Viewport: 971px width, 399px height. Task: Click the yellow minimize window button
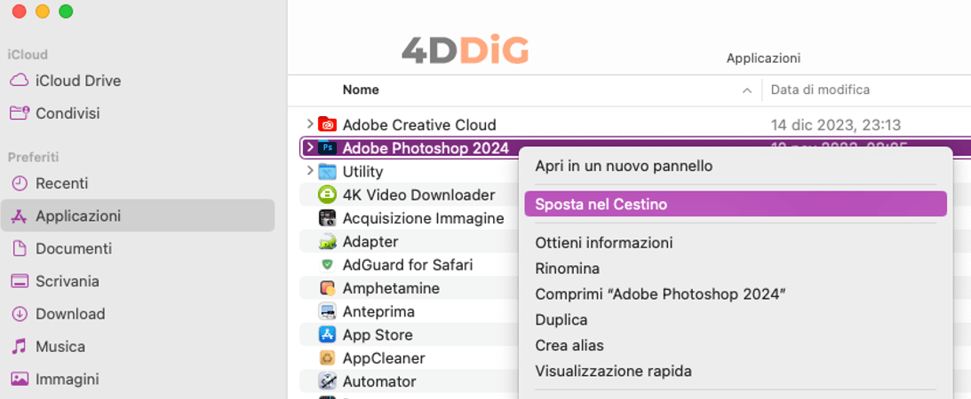[42, 12]
